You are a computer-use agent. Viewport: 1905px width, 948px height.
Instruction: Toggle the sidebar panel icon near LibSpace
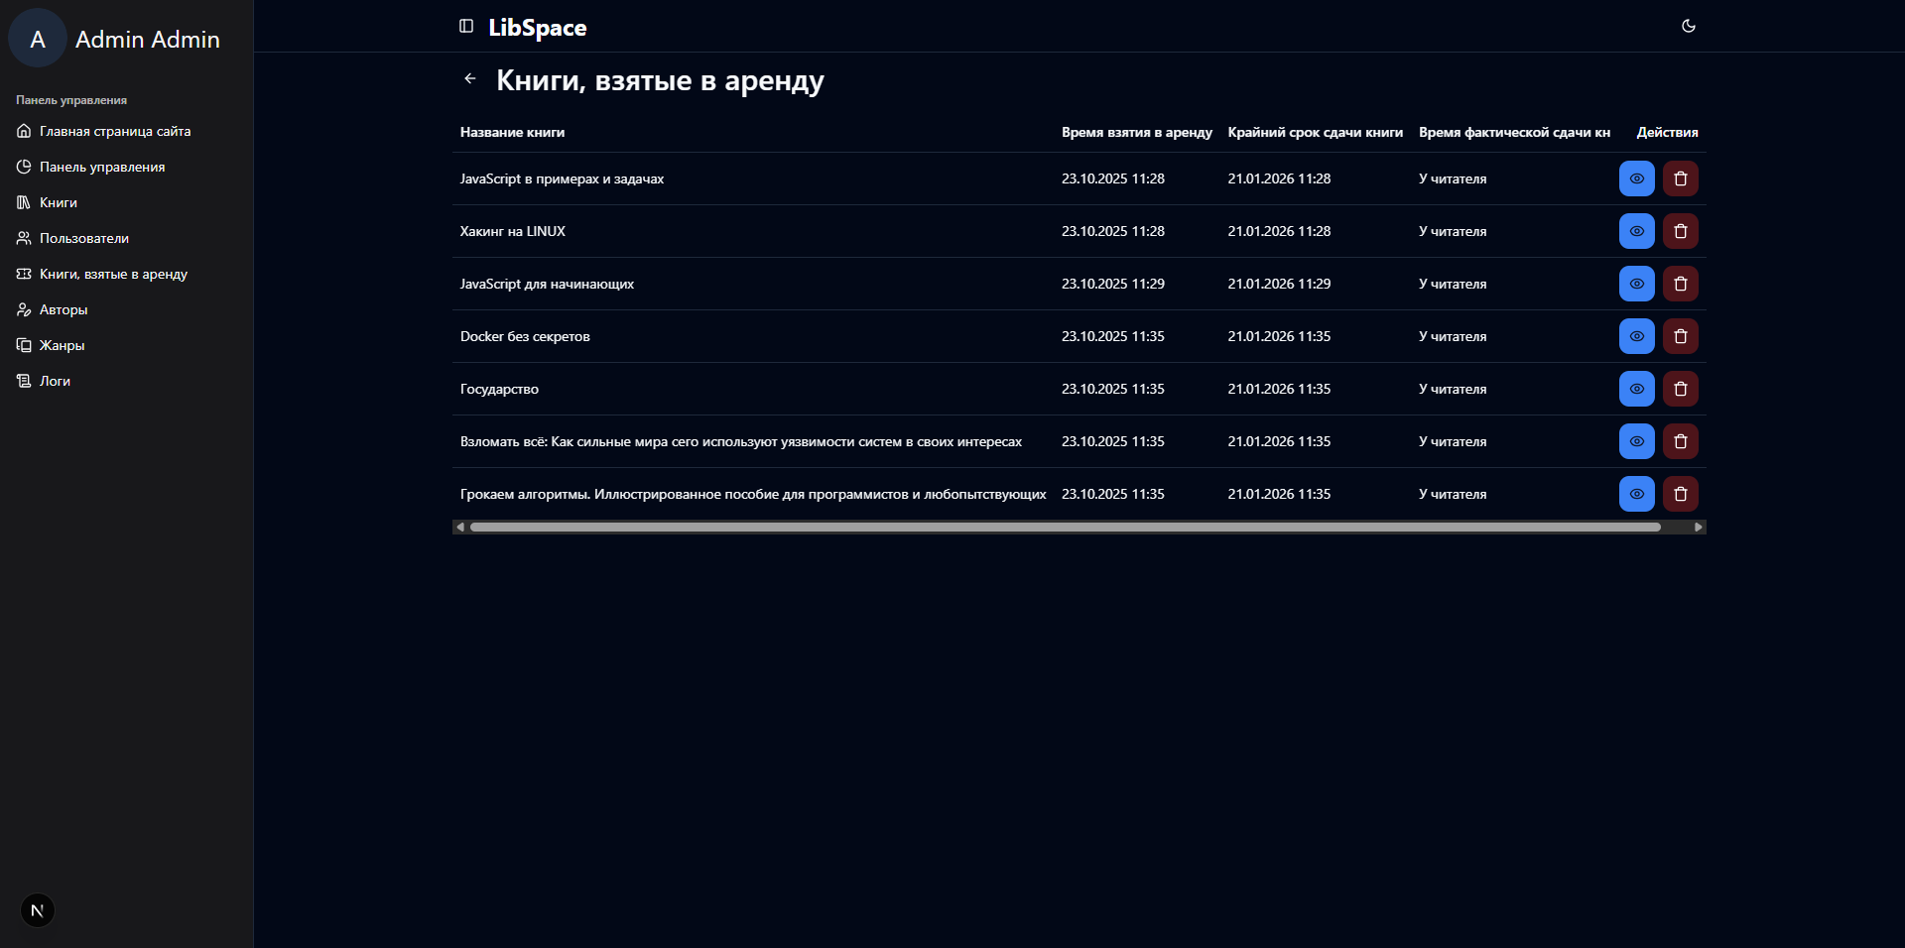[x=466, y=27]
